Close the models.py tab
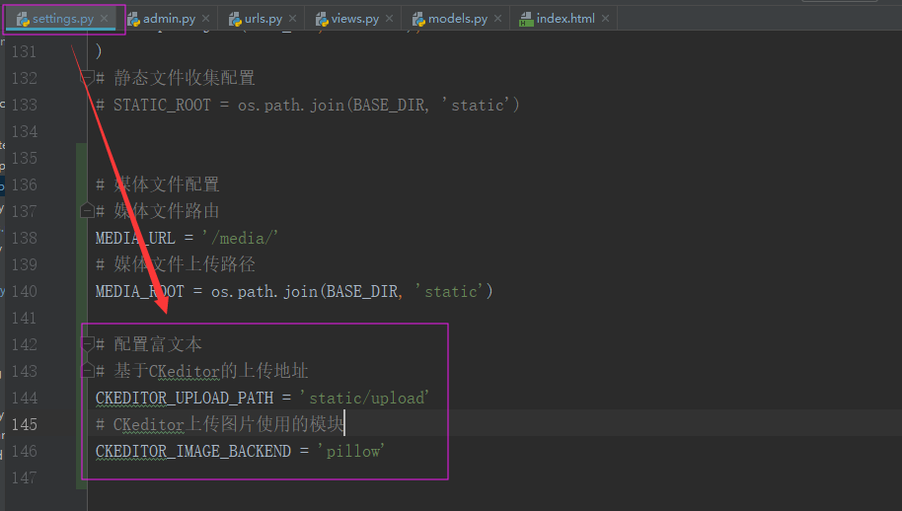This screenshot has width=902, height=511. (x=498, y=19)
